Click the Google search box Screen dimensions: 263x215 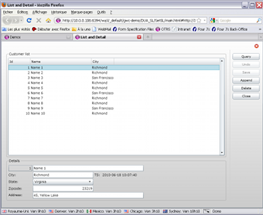tap(237, 21)
